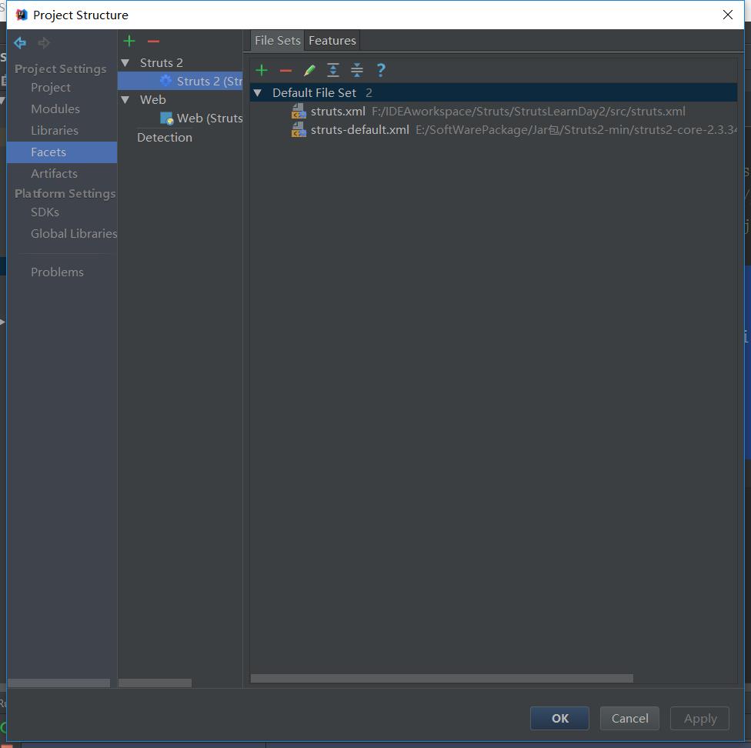The width and height of the screenshot is (751, 748).
Task: Remove the selected file set
Action: (285, 71)
